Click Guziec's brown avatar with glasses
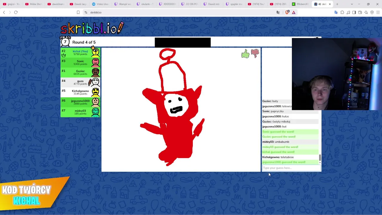The height and width of the screenshot is (215, 382). (95, 72)
